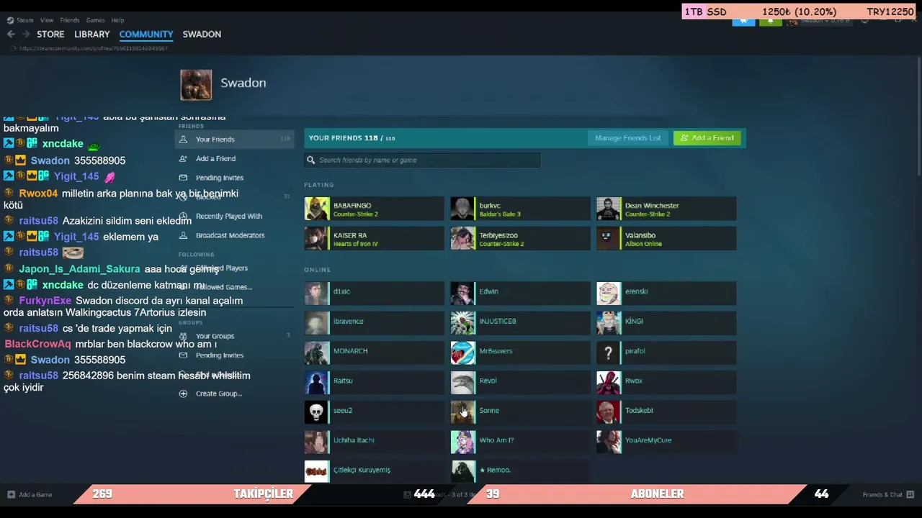Open d1xic's avatar
This screenshot has height=518, width=922.
tap(317, 294)
